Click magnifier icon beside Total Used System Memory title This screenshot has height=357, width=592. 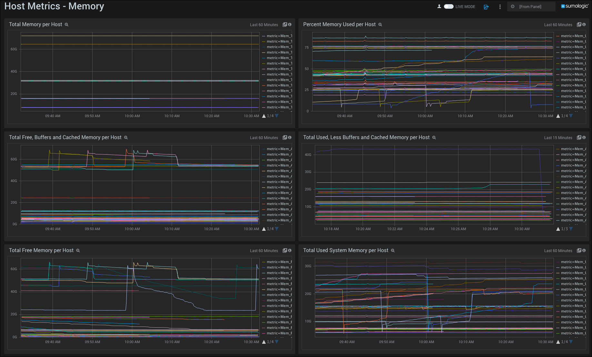[393, 250]
